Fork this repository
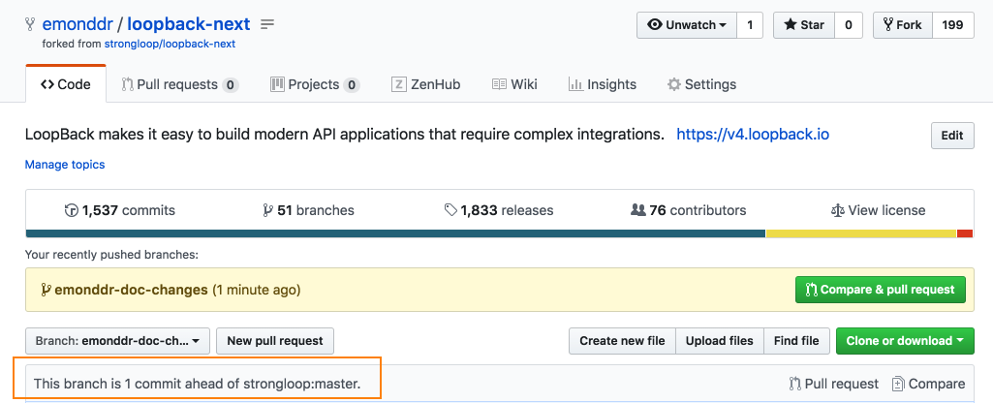The width and height of the screenshot is (993, 403). [902, 25]
